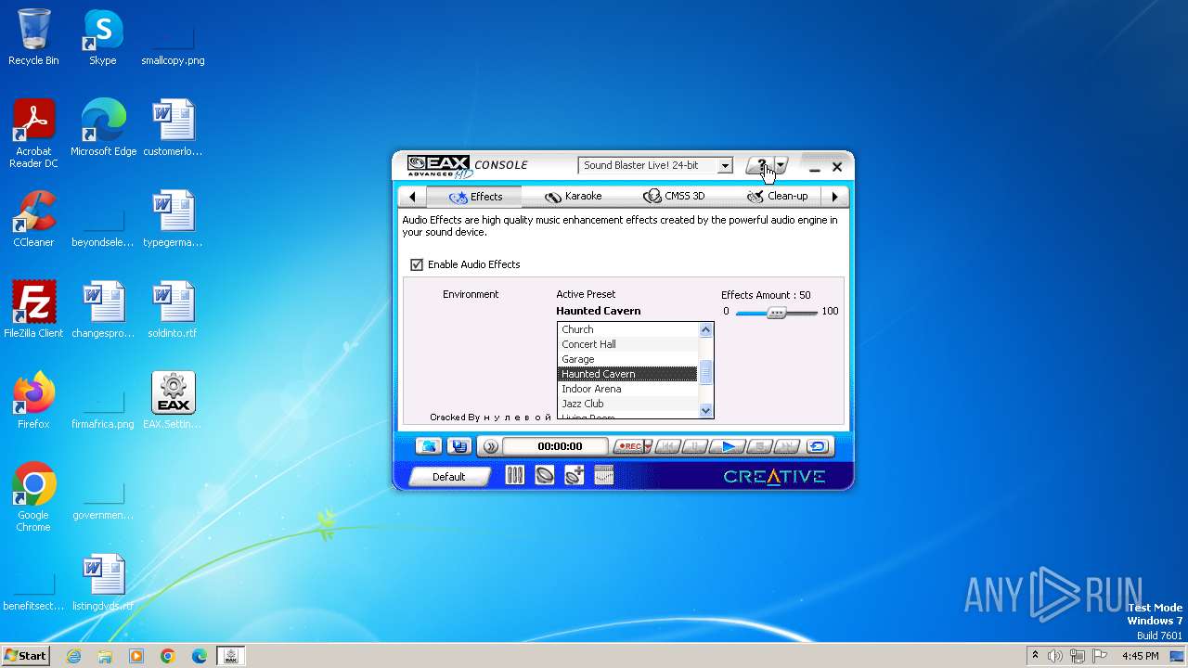Click the stop button in the player
This screenshot has height=668, width=1188.
760,446
